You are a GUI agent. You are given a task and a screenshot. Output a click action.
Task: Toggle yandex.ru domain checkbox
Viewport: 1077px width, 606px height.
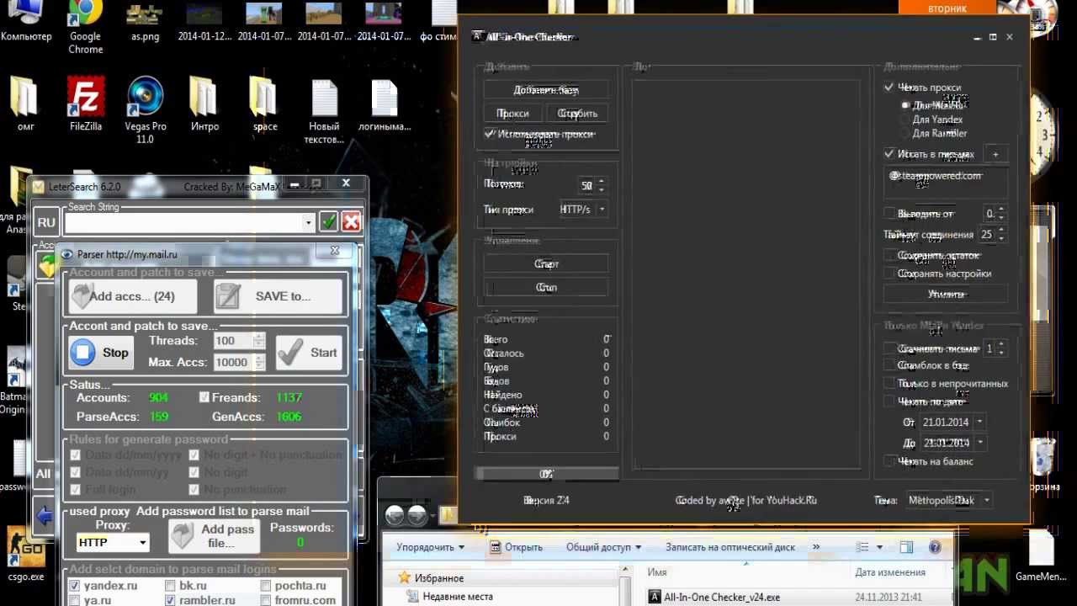[x=75, y=586]
